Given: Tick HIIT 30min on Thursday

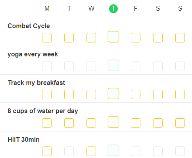Looking at the screenshot, I should [x=113, y=150].
